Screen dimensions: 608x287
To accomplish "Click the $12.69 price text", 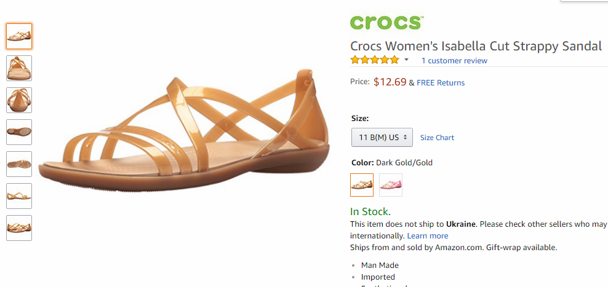I will click(x=390, y=82).
